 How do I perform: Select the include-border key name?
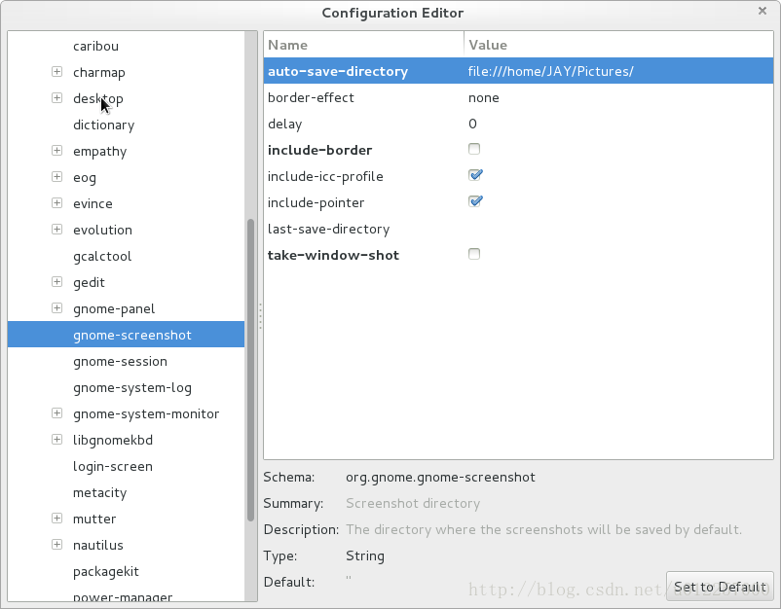(x=319, y=150)
